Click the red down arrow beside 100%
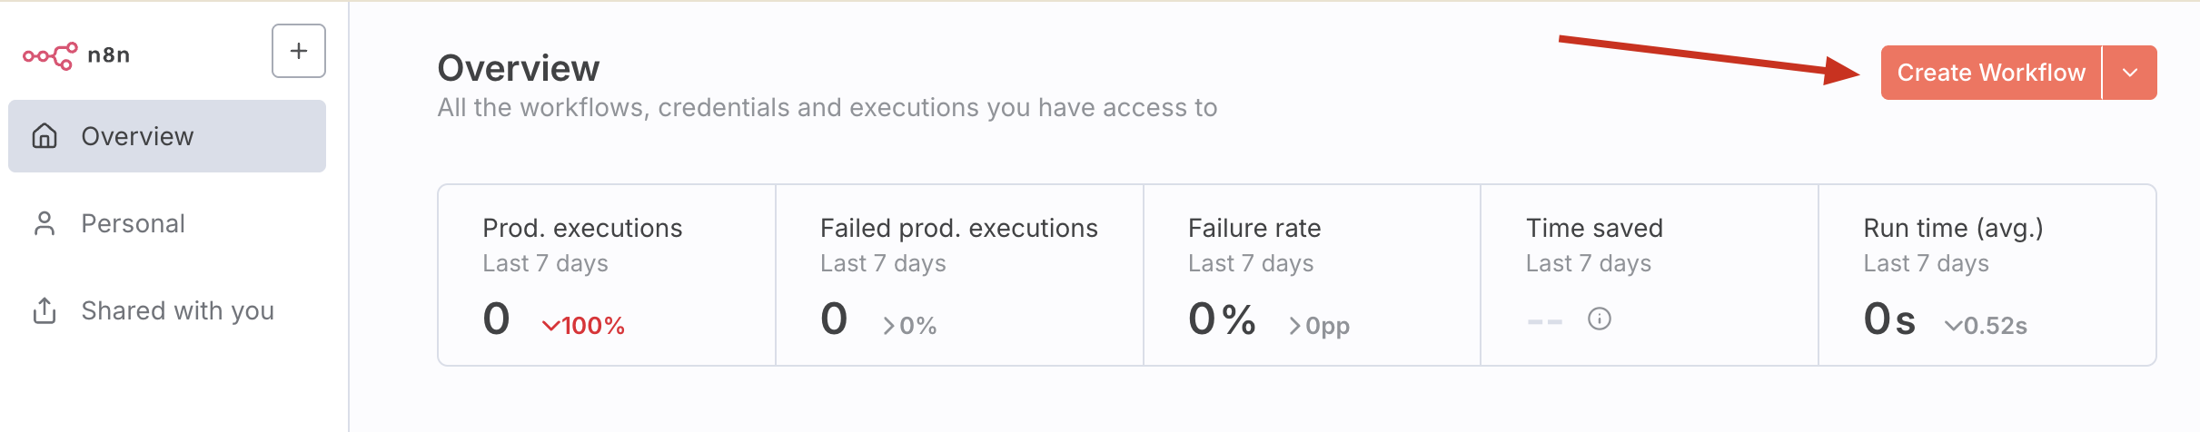Viewport: 2200px width, 432px height. [550, 326]
